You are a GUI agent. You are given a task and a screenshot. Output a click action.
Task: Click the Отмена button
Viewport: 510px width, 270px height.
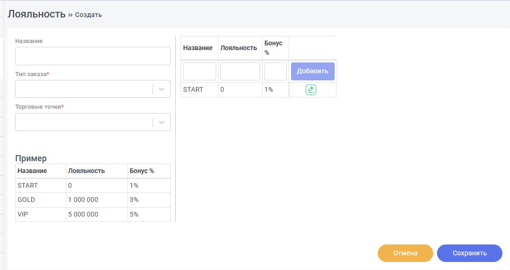[x=405, y=253]
